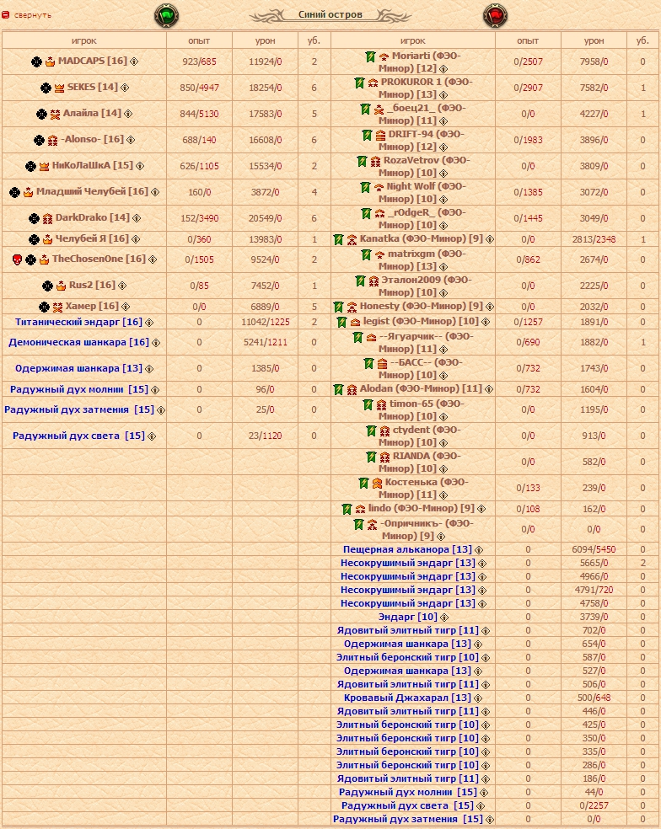The width and height of the screenshot is (661, 829).
Task: Click damage value 11042/1225 for Титанический эндарг
Action: pyautogui.click(x=265, y=322)
